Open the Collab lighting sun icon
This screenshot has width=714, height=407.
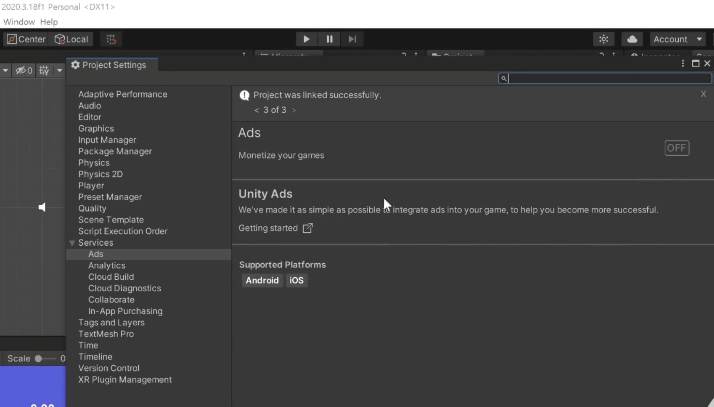point(604,39)
